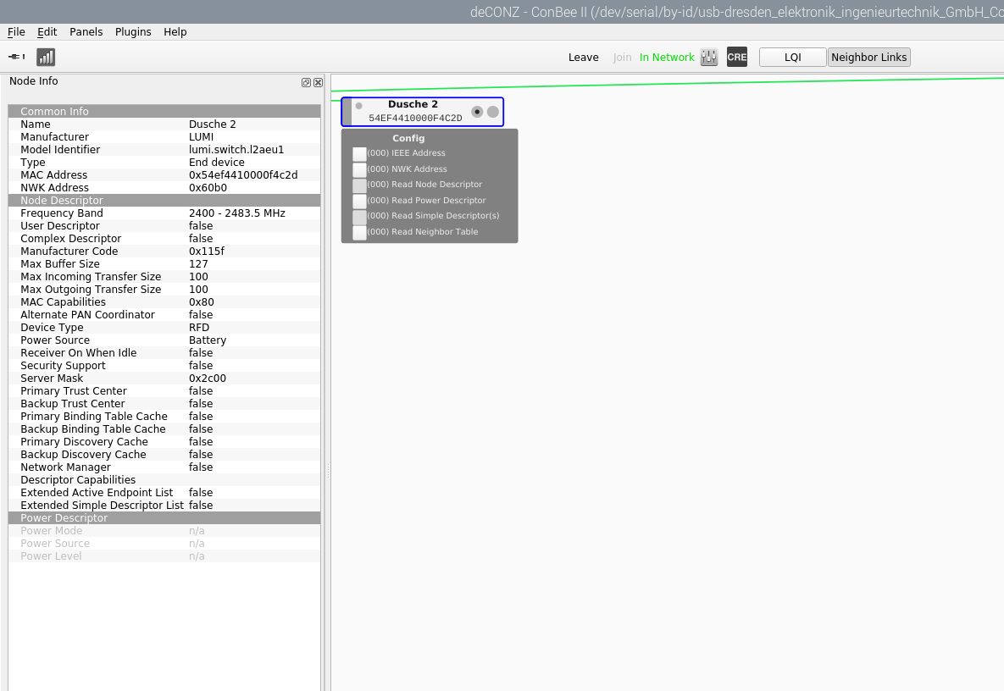1004x691 pixels.
Task: Collapse the Config section header of node
Action: point(408,138)
